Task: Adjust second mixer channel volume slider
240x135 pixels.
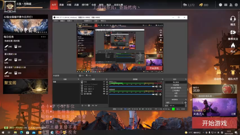Action: pos(132,94)
